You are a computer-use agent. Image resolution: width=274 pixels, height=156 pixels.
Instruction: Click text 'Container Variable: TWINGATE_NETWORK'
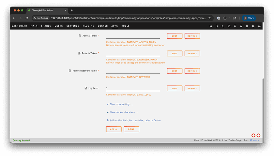[128, 77]
